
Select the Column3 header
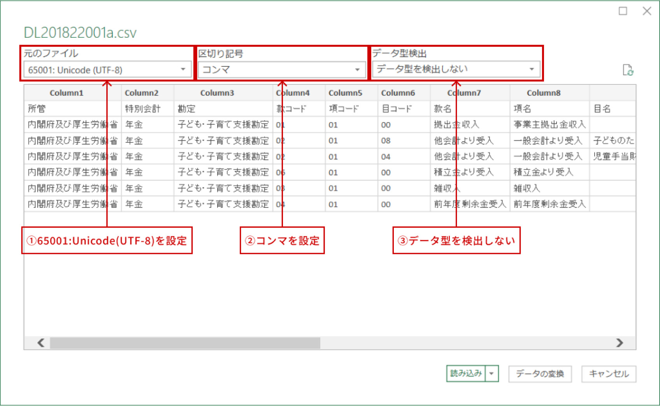pos(217,93)
